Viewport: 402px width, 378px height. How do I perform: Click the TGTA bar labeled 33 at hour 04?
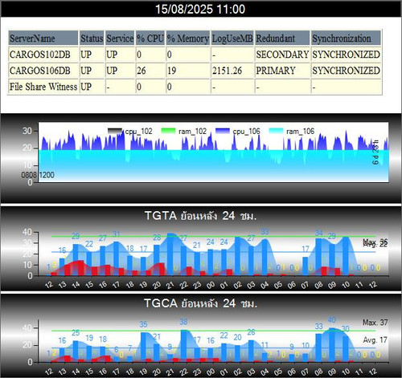(265, 258)
